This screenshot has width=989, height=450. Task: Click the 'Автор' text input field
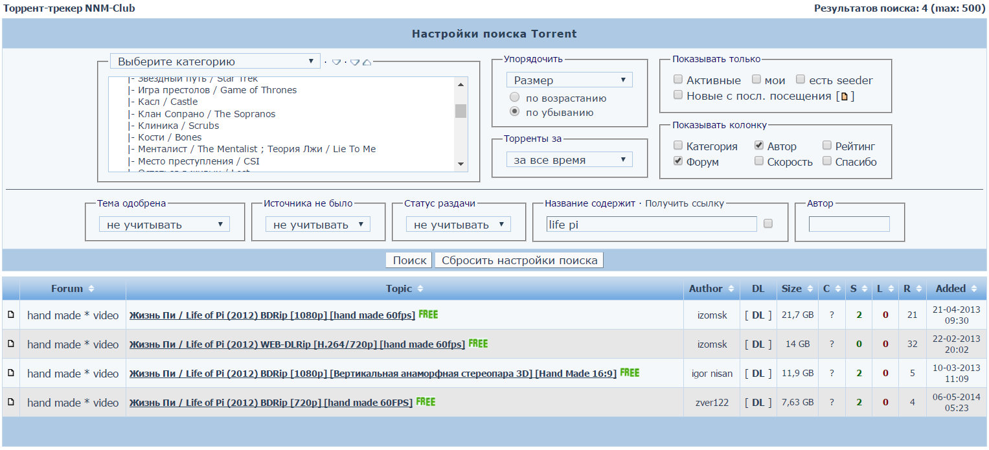tap(848, 224)
